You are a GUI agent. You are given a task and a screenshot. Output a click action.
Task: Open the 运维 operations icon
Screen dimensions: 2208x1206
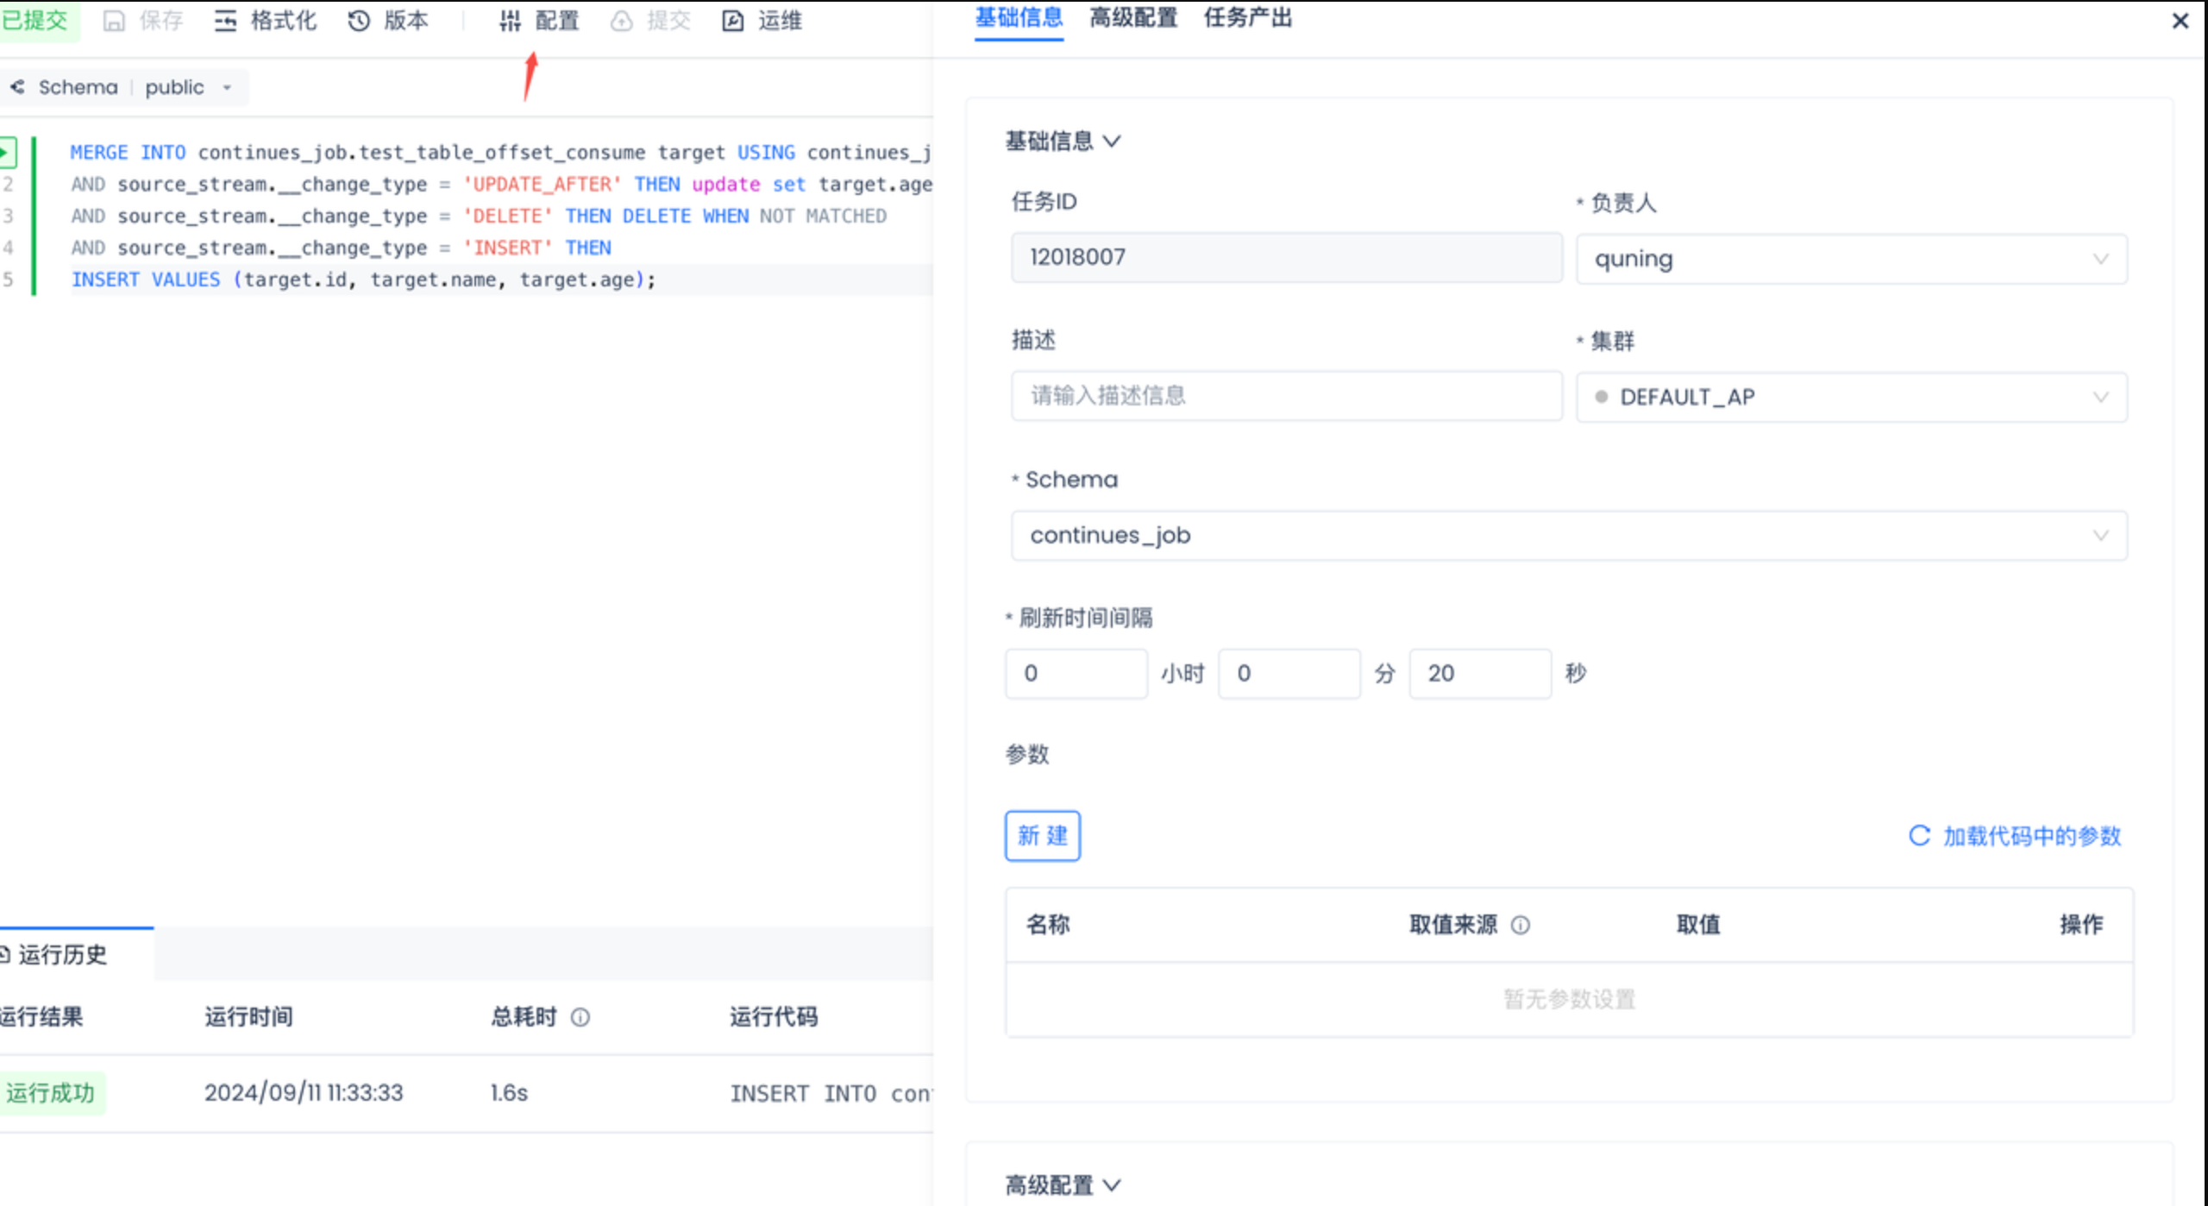(732, 21)
